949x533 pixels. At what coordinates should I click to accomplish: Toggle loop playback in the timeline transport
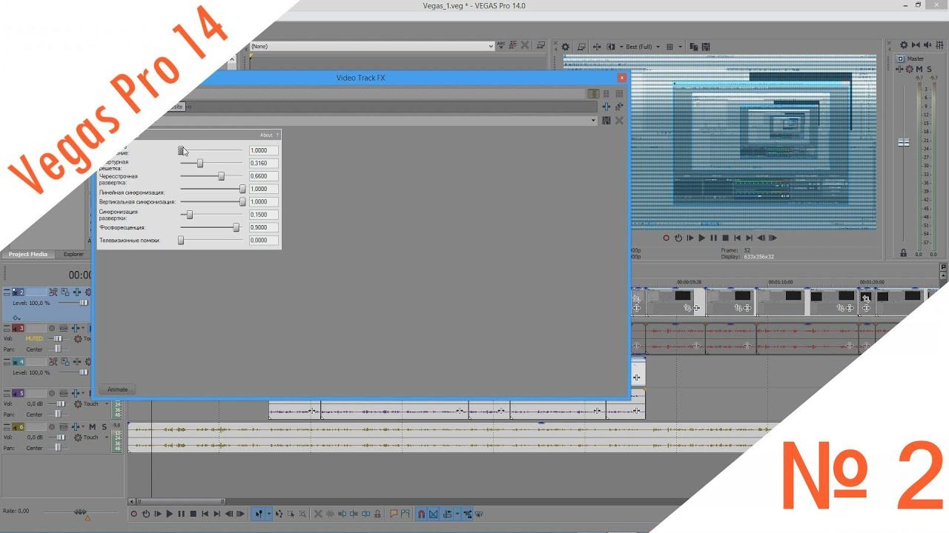tap(146, 514)
